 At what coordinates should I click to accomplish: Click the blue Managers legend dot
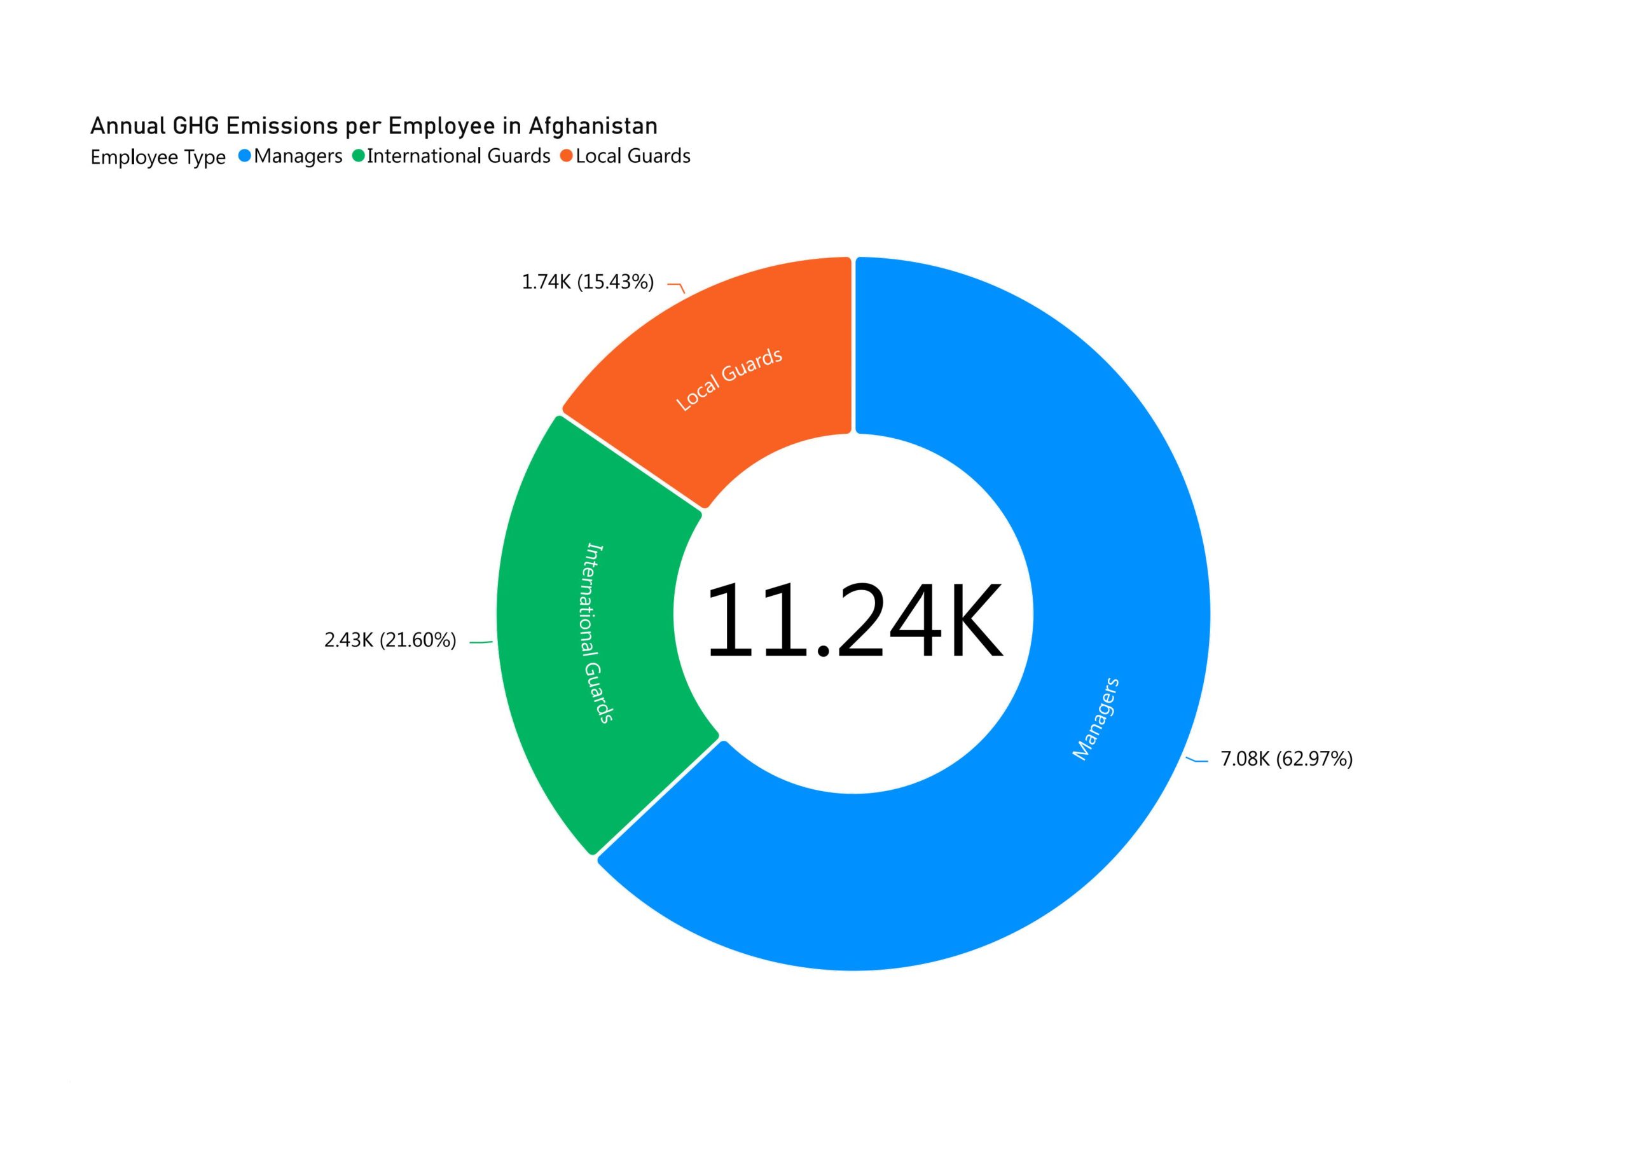coord(245,155)
